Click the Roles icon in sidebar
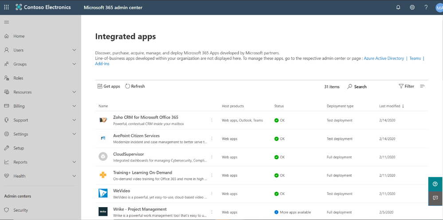 pyautogui.click(x=7, y=78)
